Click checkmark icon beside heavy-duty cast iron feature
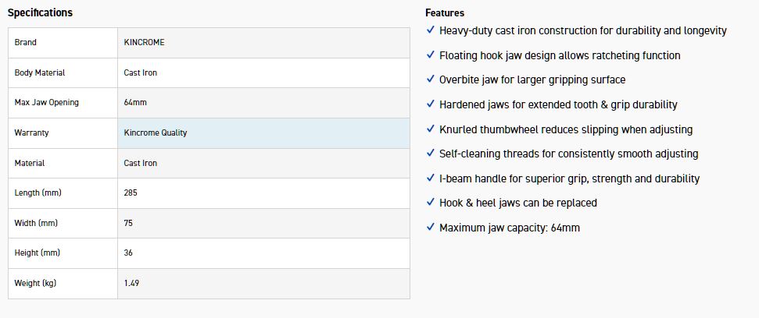759x318 pixels. [x=431, y=30]
